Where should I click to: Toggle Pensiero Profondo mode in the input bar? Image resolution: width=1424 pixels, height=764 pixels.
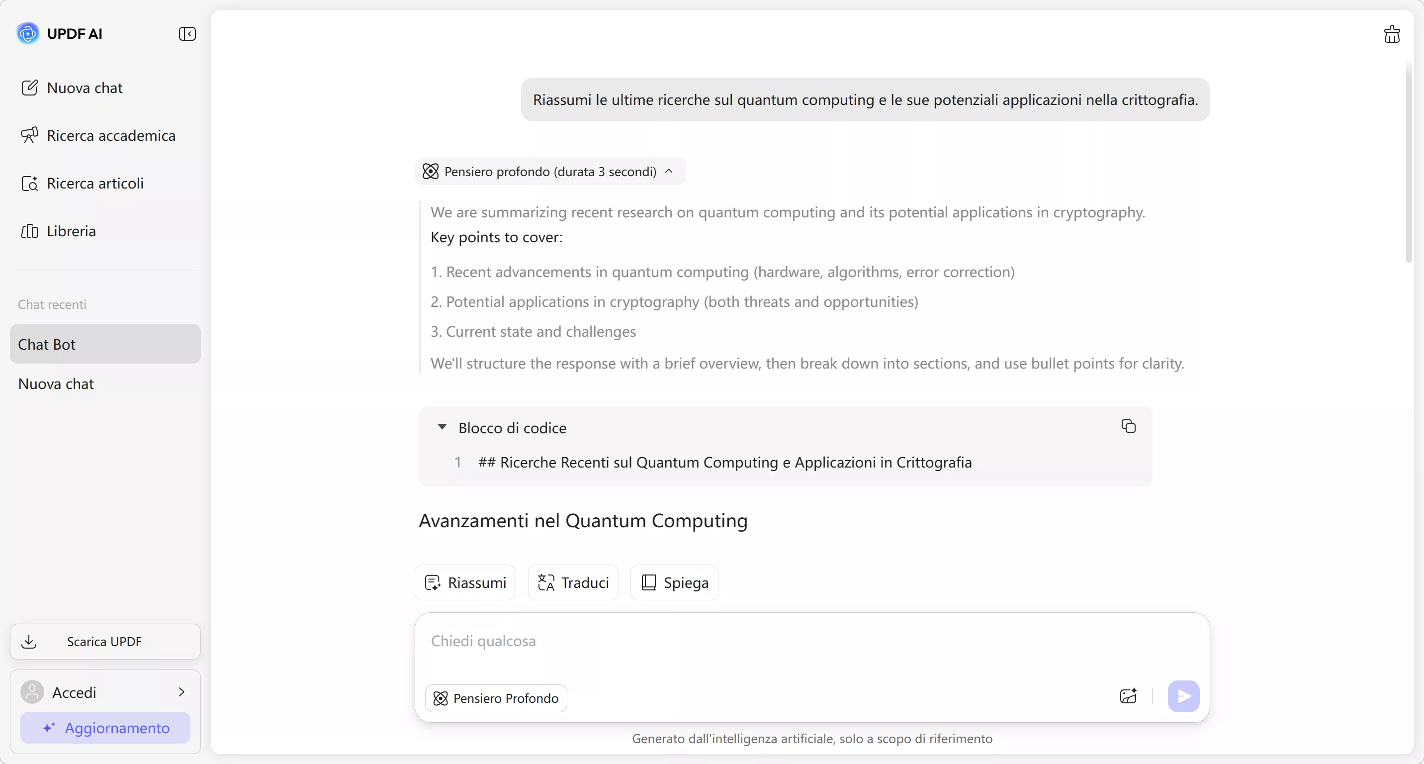pos(496,698)
